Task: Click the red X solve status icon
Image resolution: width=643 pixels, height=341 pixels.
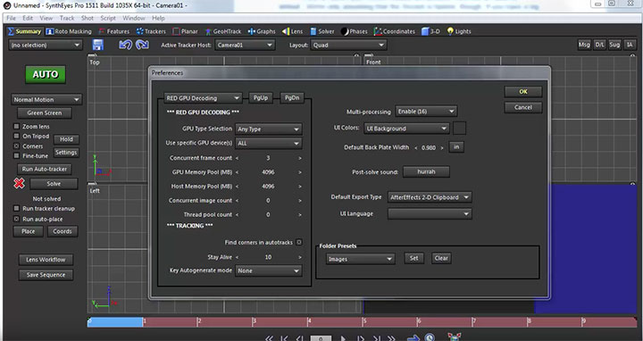Action: click(x=19, y=183)
